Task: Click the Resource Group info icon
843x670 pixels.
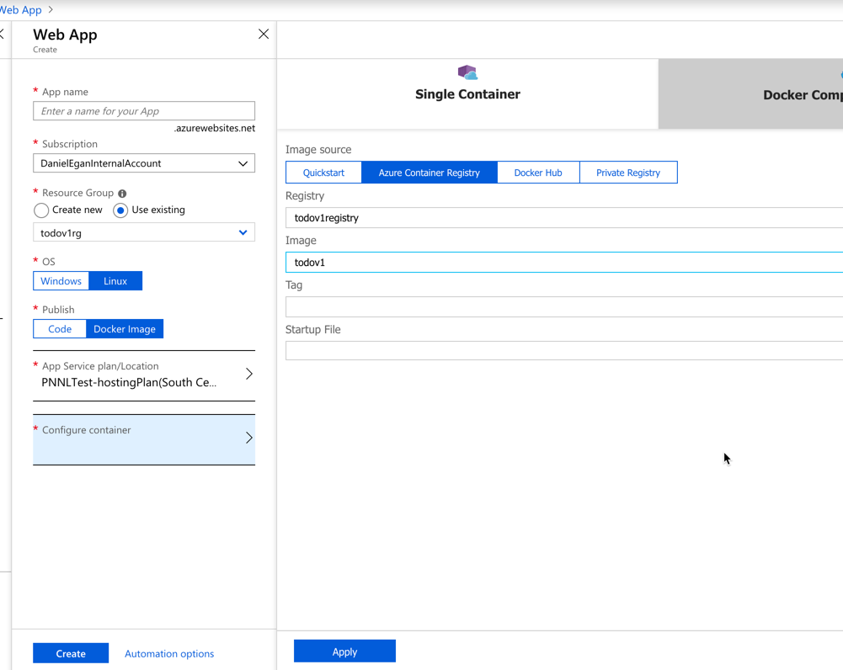Action: click(122, 194)
